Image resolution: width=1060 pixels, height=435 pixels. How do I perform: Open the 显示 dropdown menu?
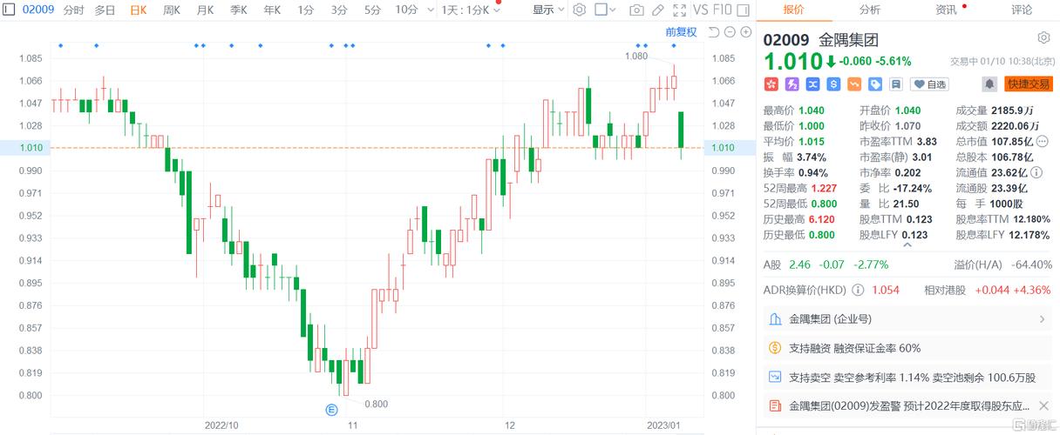click(548, 10)
